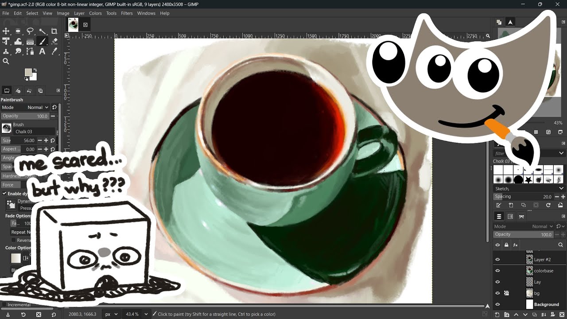Image resolution: width=567 pixels, height=319 pixels.
Task: Reset colors to default black and white
Action: 26,79
